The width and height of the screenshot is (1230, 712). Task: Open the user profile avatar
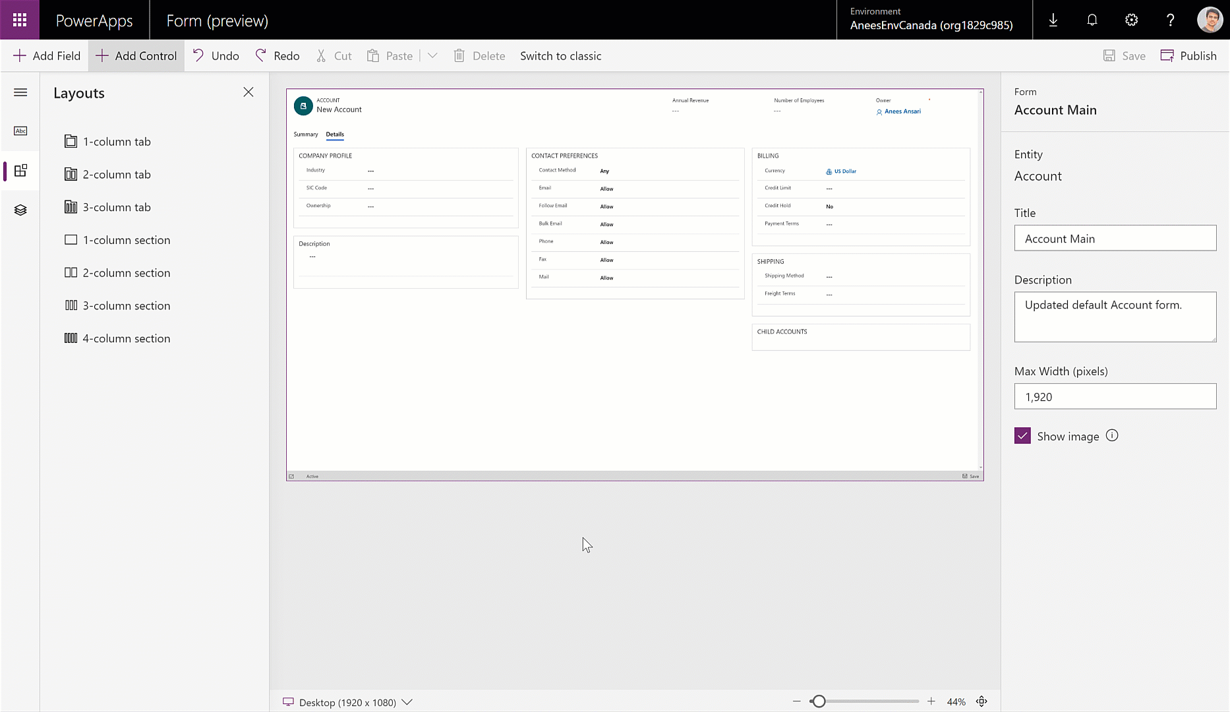(x=1210, y=20)
